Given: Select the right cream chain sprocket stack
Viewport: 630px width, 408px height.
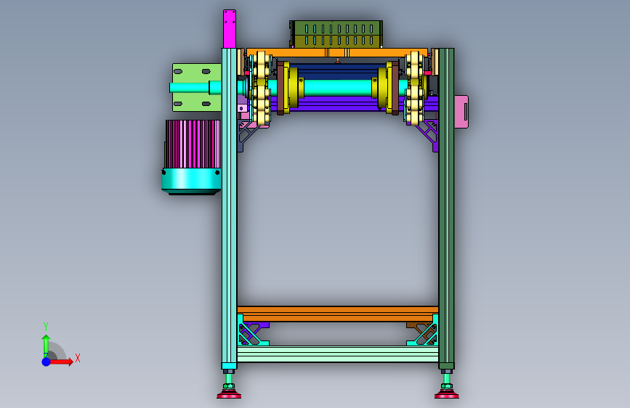Looking at the screenshot, I should click(x=414, y=88).
